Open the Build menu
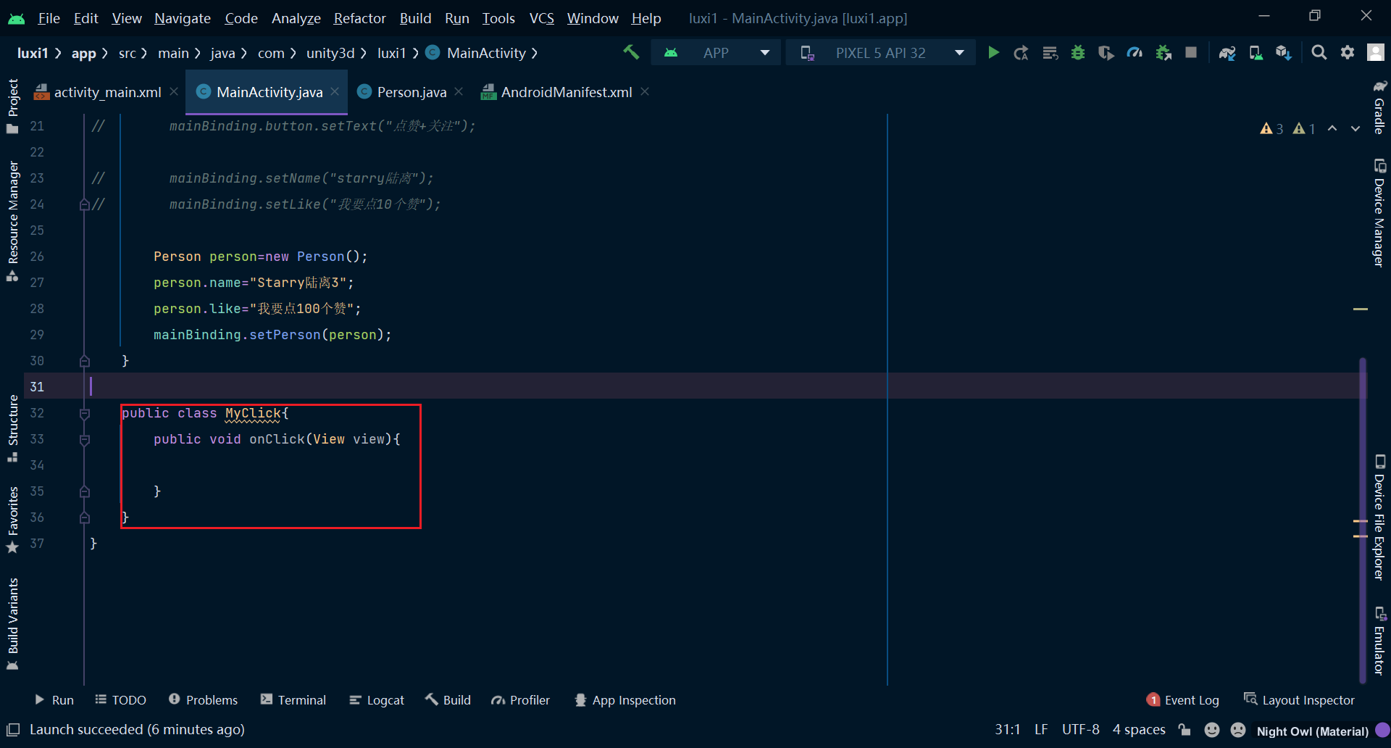The height and width of the screenshot is (748, 1391). click(x=415, y=18)
